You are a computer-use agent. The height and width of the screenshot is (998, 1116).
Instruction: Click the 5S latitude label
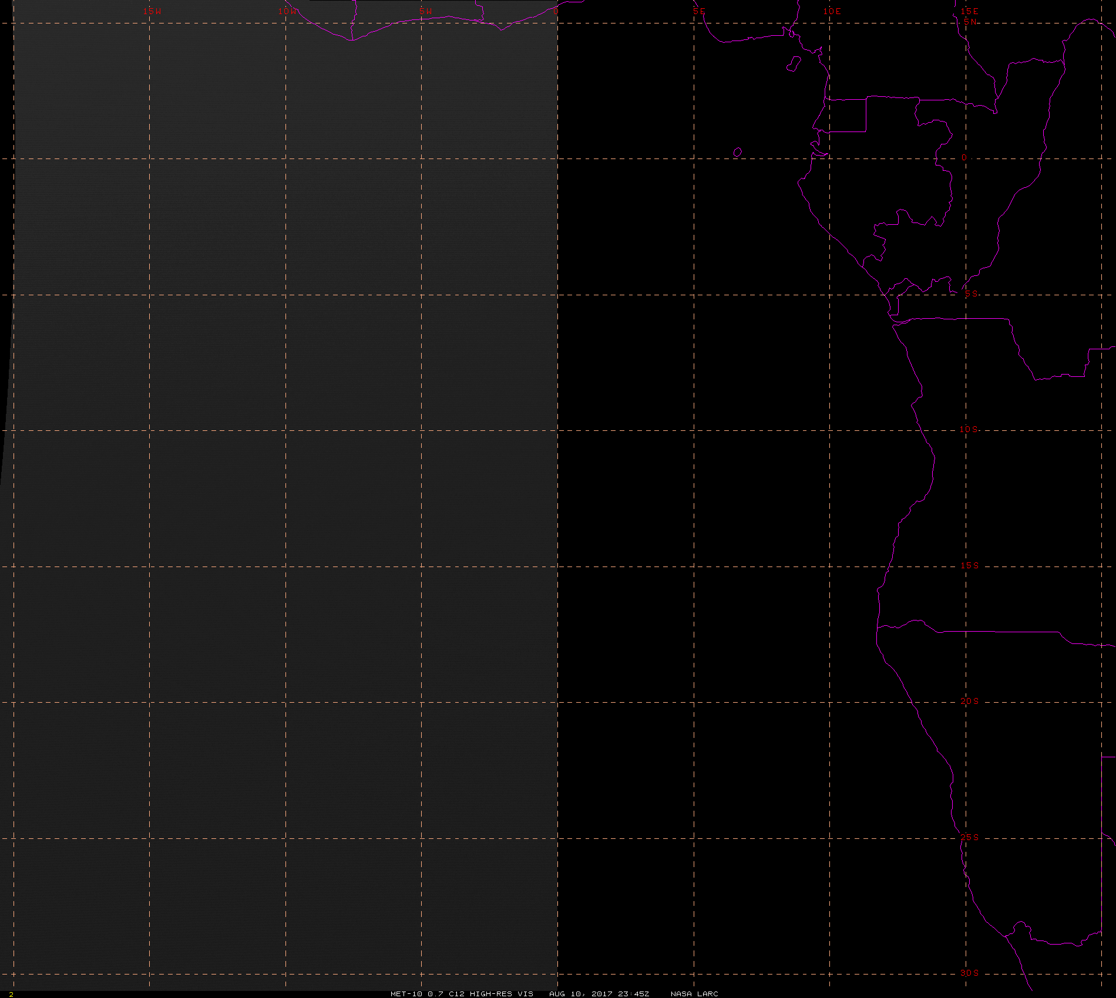tap(972, 294)
